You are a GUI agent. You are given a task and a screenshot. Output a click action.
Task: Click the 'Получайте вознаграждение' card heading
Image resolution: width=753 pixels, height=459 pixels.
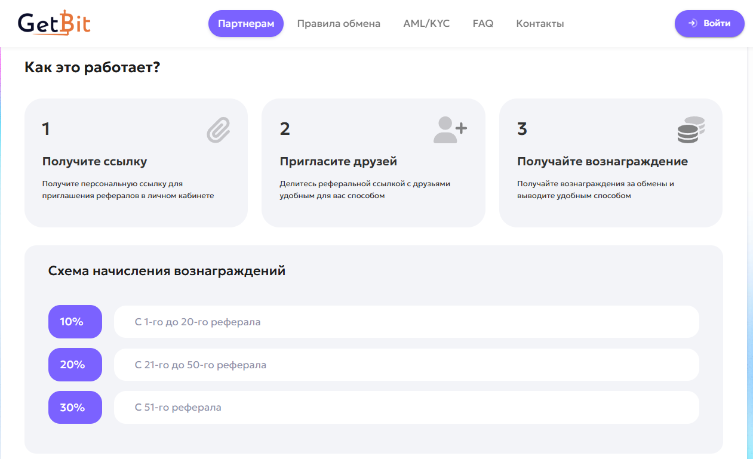click(602, 162)
